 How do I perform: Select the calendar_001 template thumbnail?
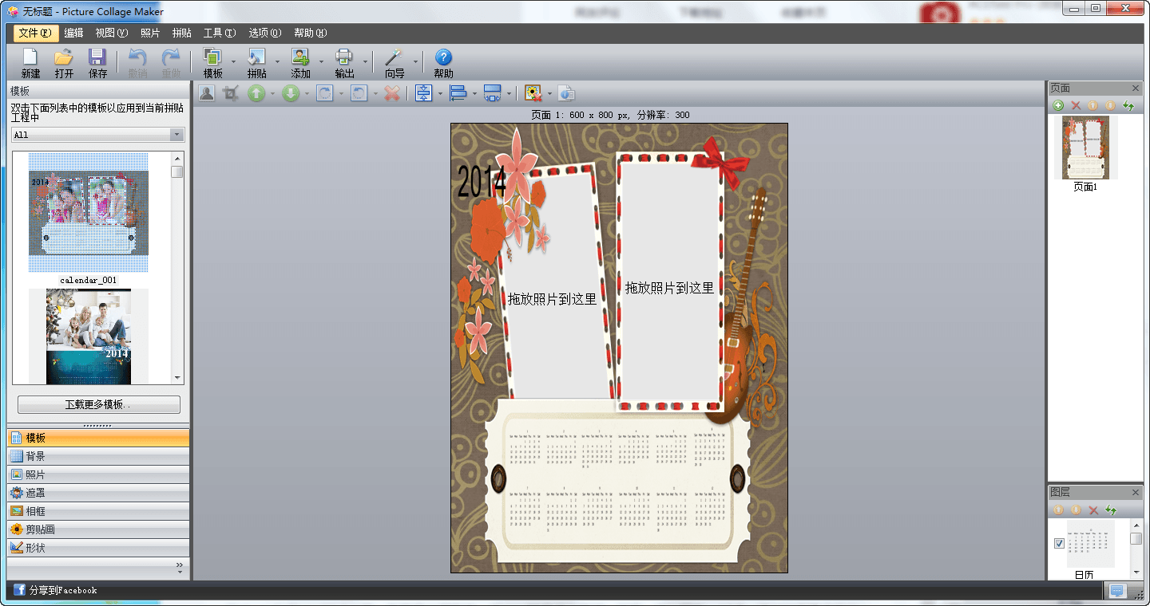click(89, 213)
